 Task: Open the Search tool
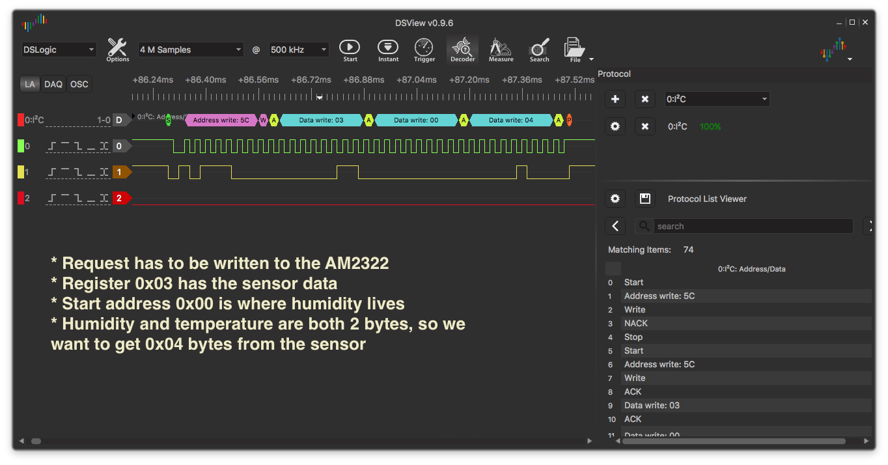[539, 49]
